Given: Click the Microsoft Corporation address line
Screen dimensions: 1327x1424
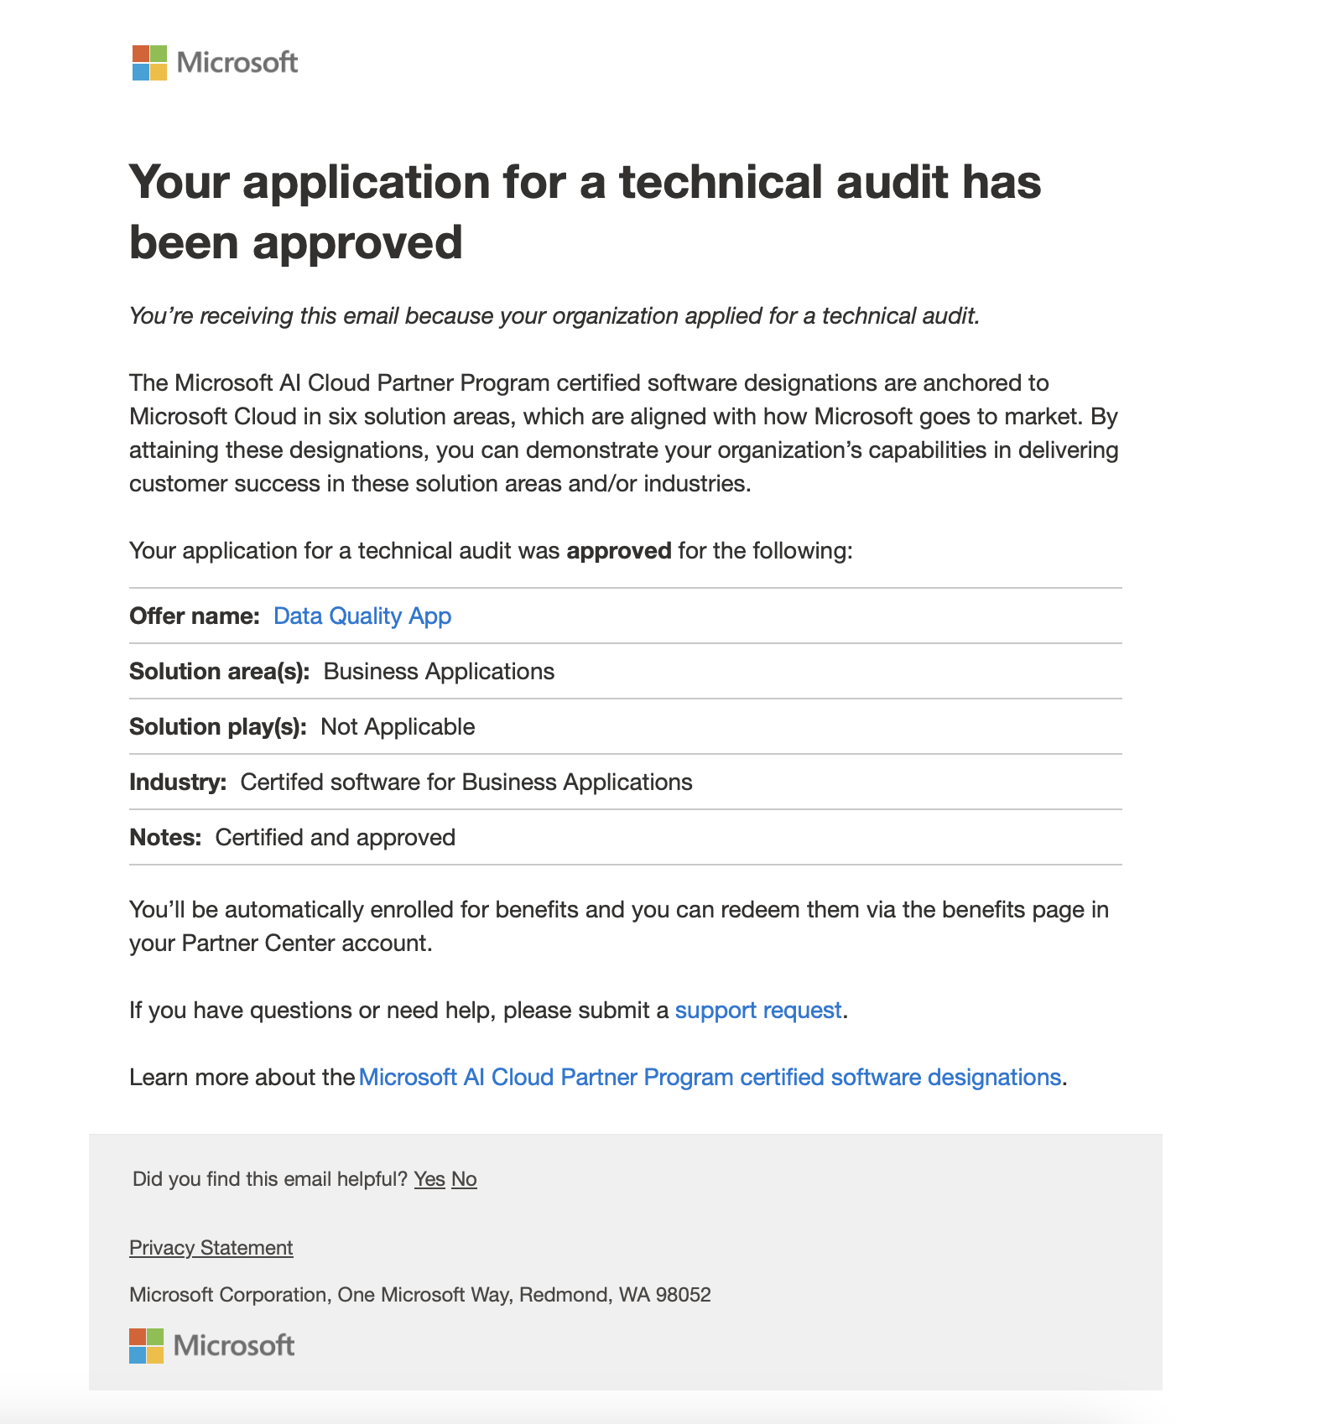Looking at the screenshot, I should pyautogui.click(x=420, y=1295).
